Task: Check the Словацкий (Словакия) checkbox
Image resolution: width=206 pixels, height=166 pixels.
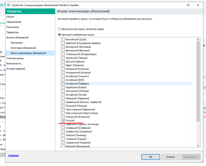Action: point(63,128)
